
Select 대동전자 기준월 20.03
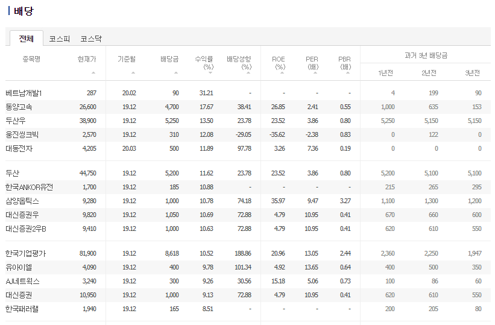click(129, 149)
